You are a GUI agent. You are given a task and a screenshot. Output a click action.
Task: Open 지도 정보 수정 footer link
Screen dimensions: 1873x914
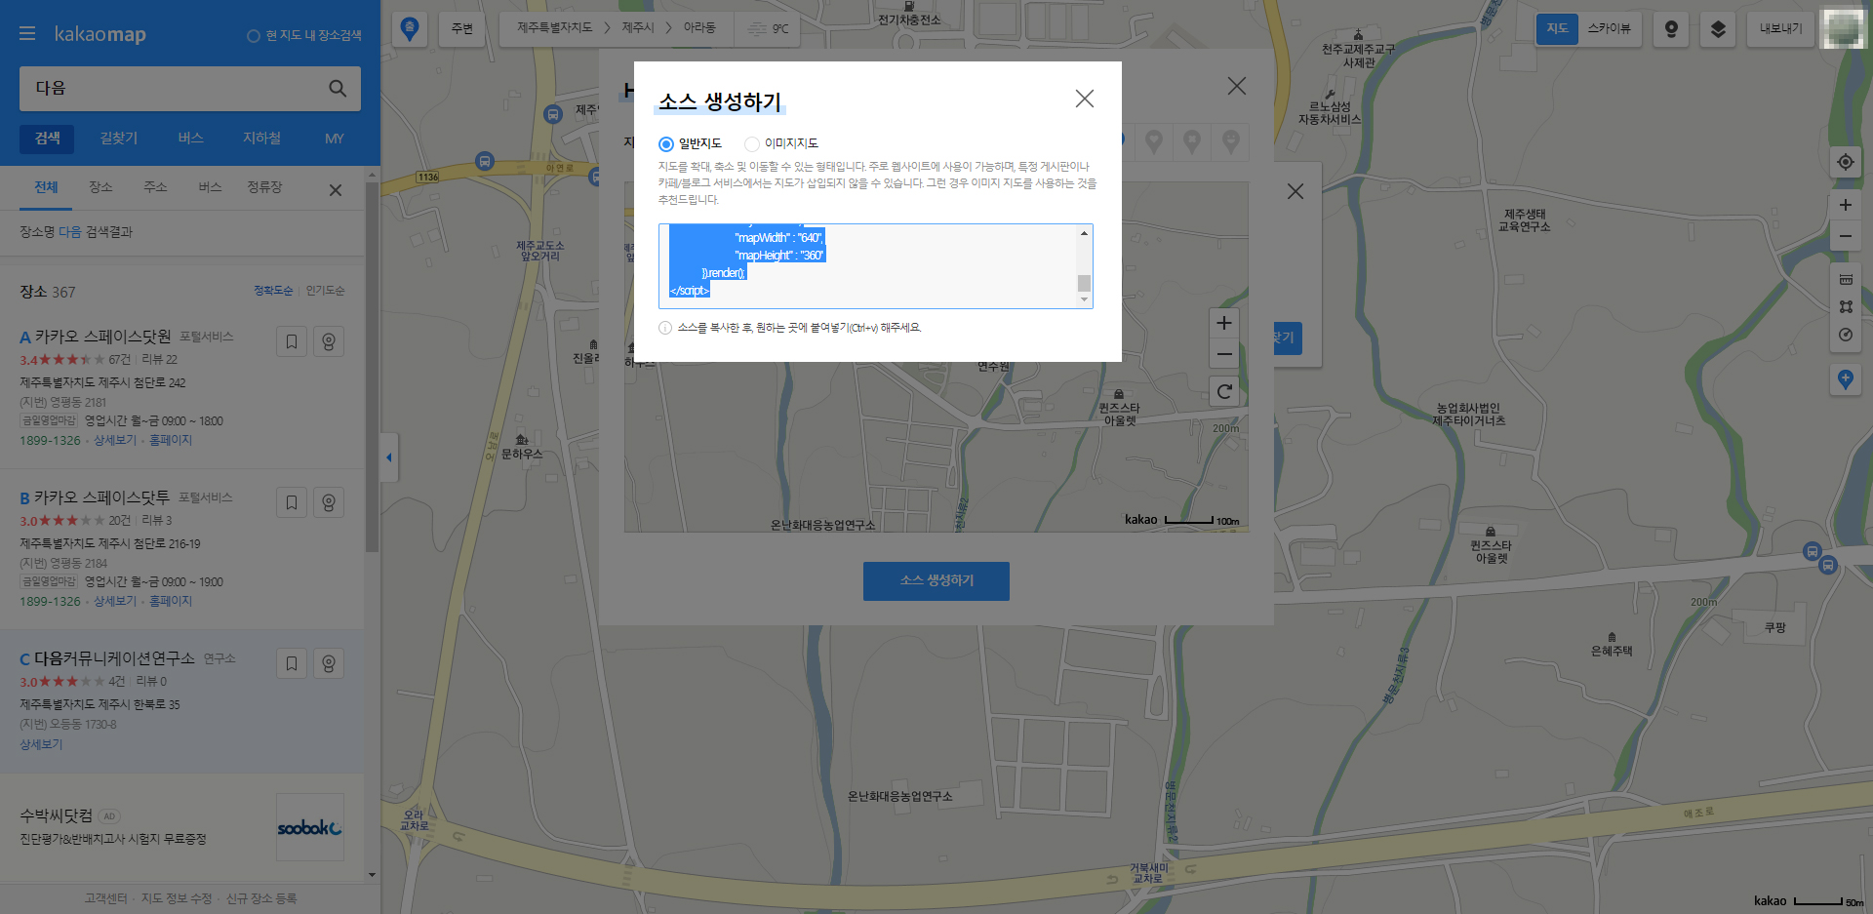coord(177,898)
